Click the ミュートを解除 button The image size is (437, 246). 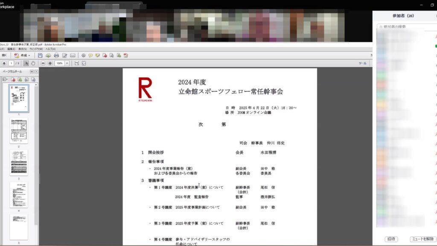[422, 239]
